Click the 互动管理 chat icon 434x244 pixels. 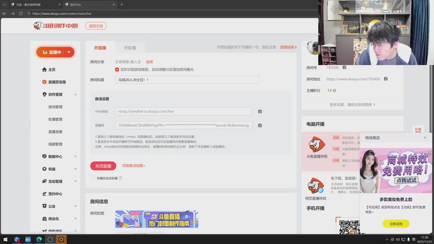click(x=44, y=181)
